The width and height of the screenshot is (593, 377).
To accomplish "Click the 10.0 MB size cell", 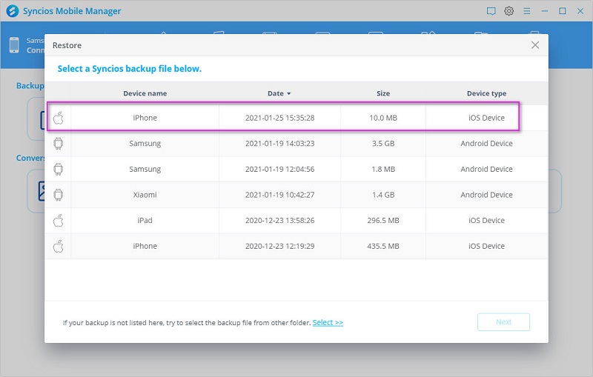I will tap(383, 118).
